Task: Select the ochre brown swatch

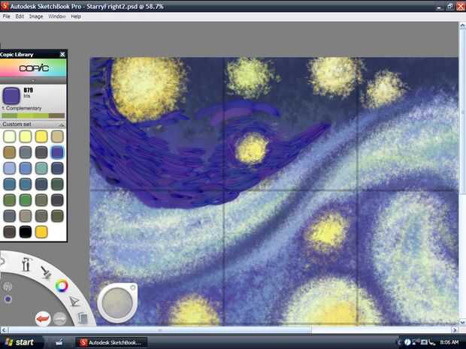Action: 10,152
